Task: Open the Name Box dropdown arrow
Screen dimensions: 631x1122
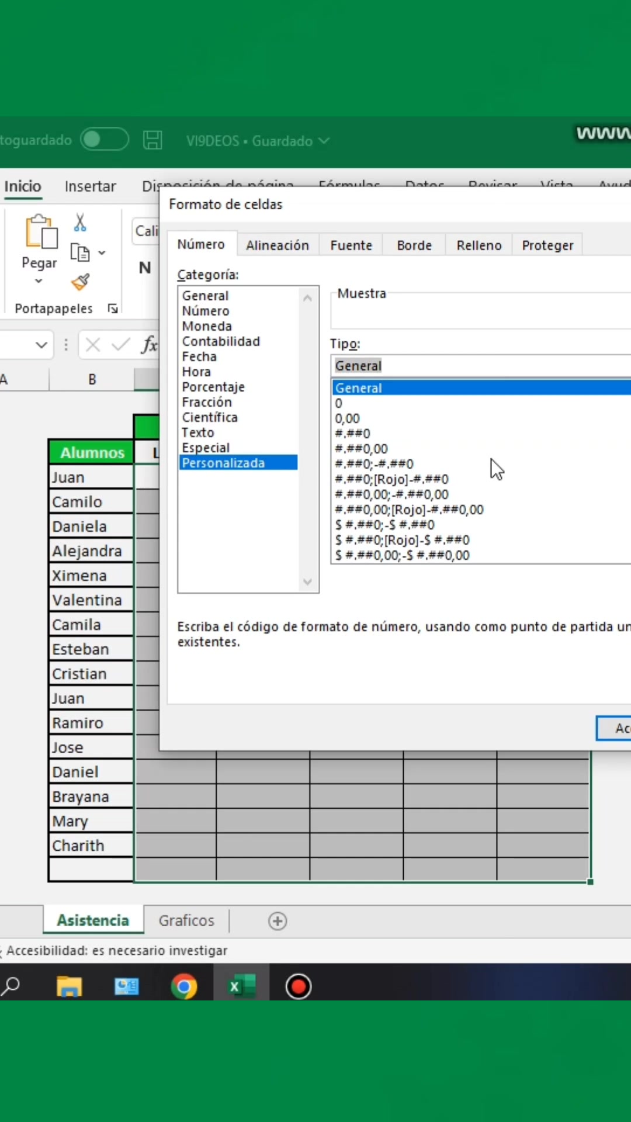Action: click(41, 345)
